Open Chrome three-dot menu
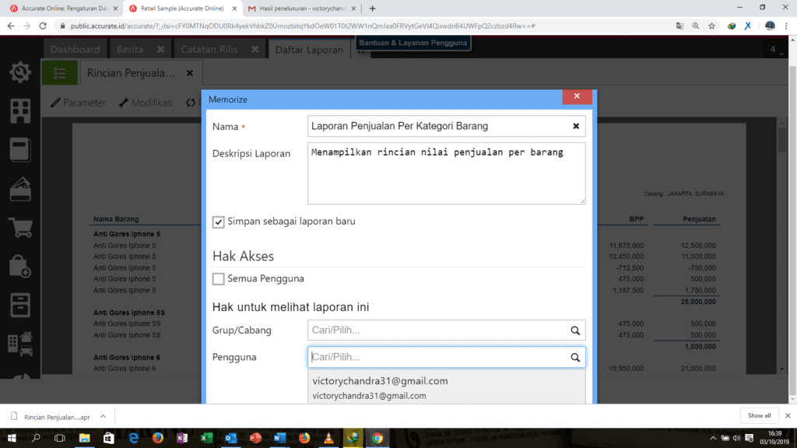Image resolution: width=797 pixels, height=448 pixels. pos(786,26)
